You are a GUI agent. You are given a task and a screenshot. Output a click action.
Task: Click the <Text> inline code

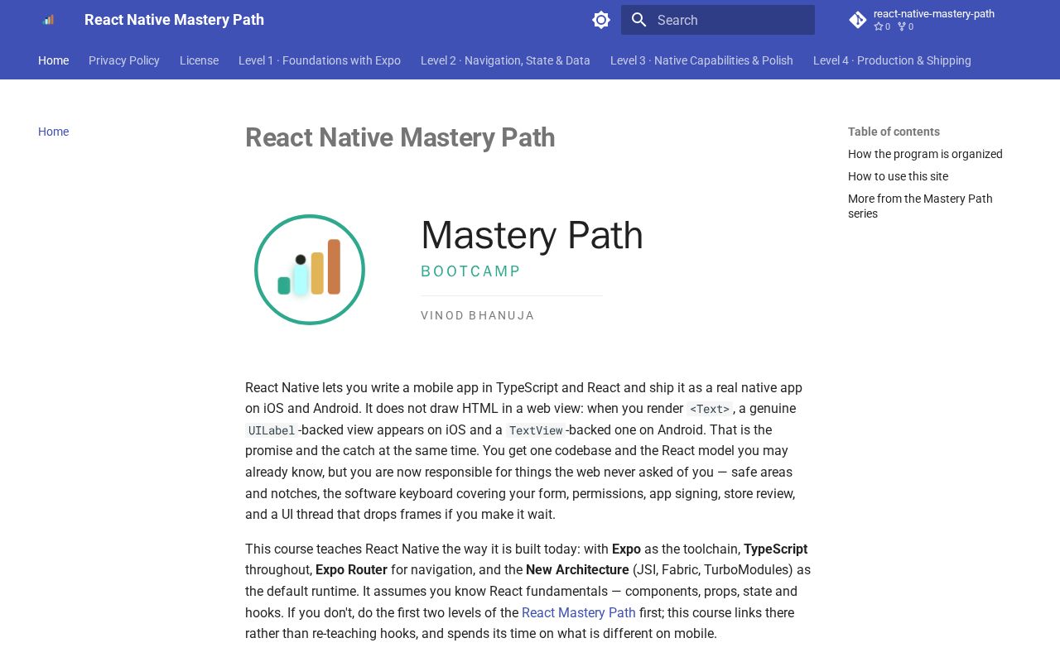(x=710, y=409)
